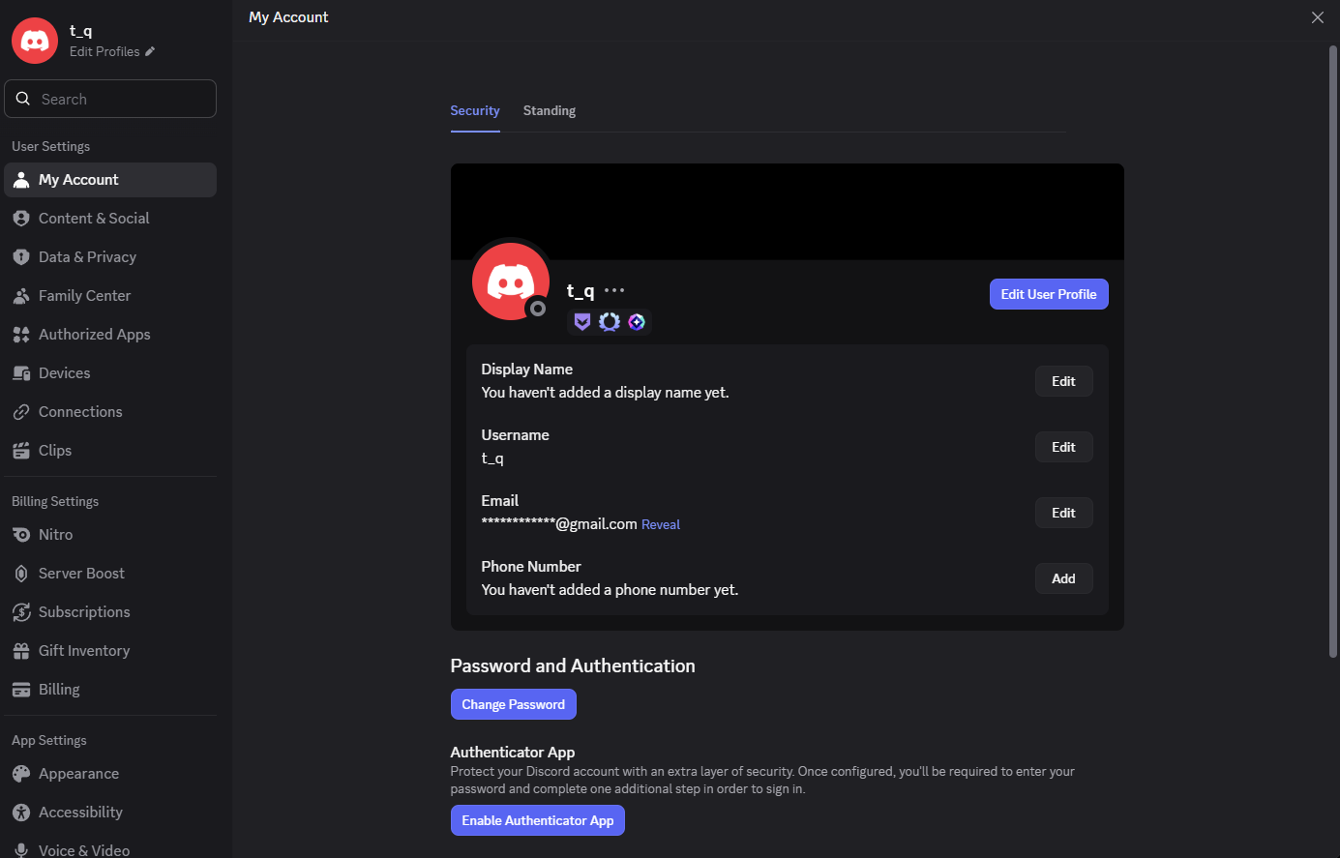Image resolution: width=1340 pixels, height=858 pixels.
Task: Click the Appearance palette icon
Action: pyautogui.click(x=21, y=774)
